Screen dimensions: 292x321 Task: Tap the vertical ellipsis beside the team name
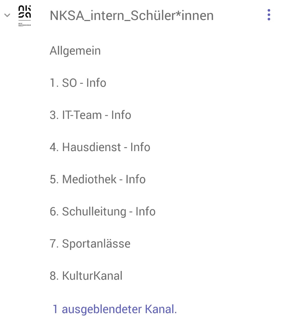point(269,15)
